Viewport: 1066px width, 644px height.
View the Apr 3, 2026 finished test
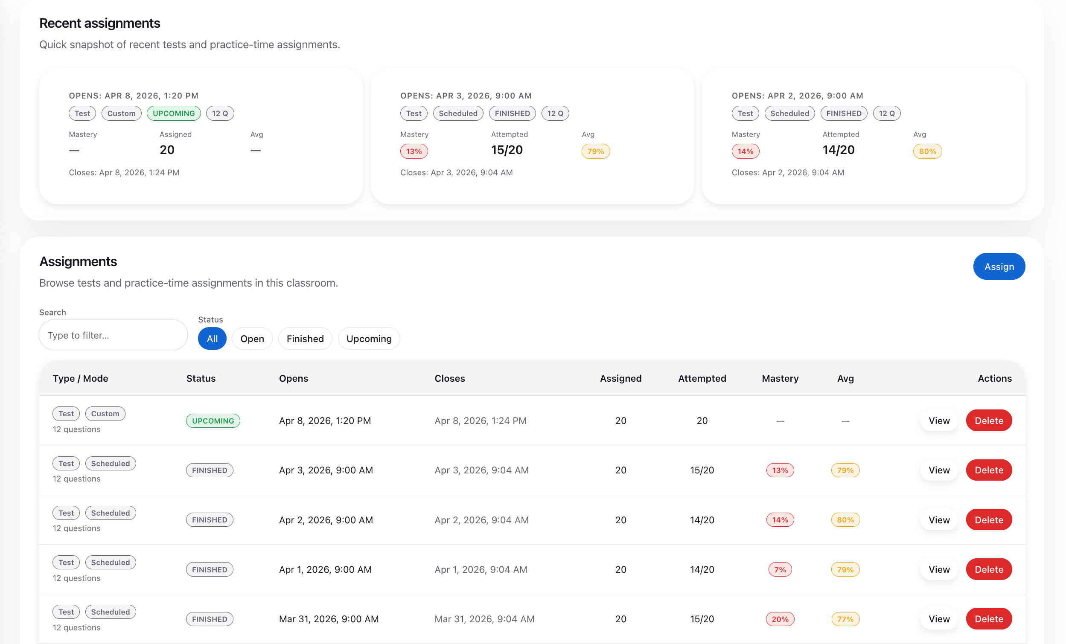tap(939, 470)
